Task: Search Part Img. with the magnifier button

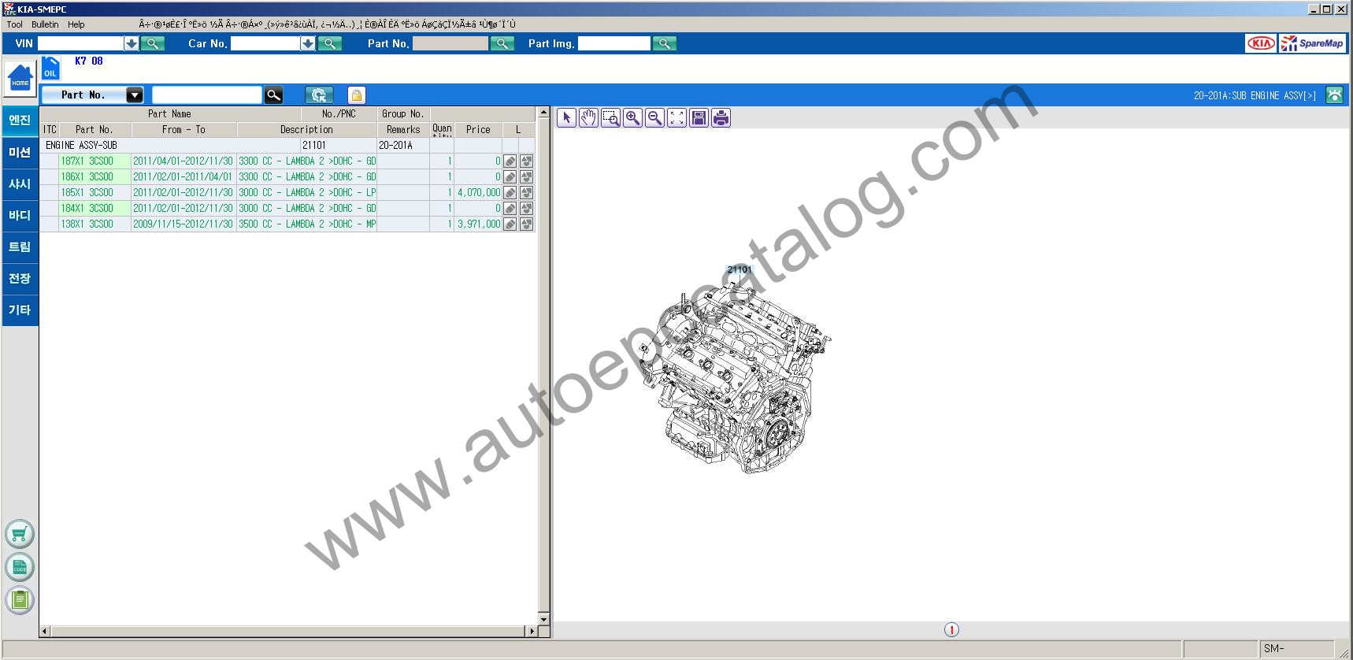Action: pyautogui.click(x=665, y=43)
